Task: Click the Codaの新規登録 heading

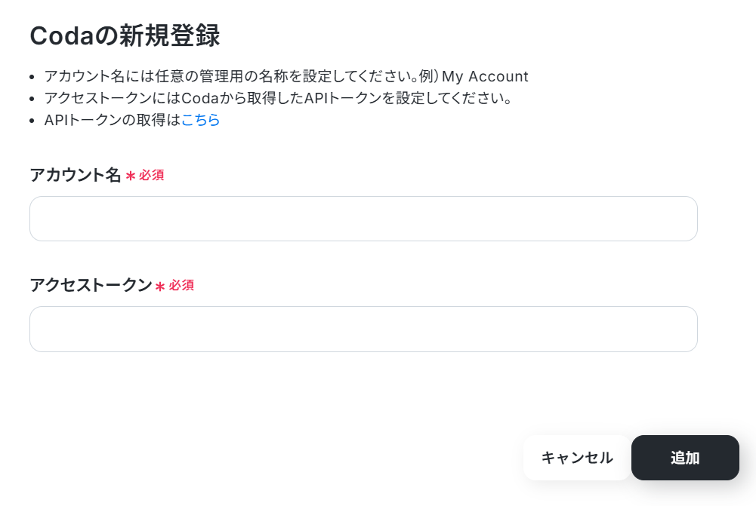Action: 125,35
